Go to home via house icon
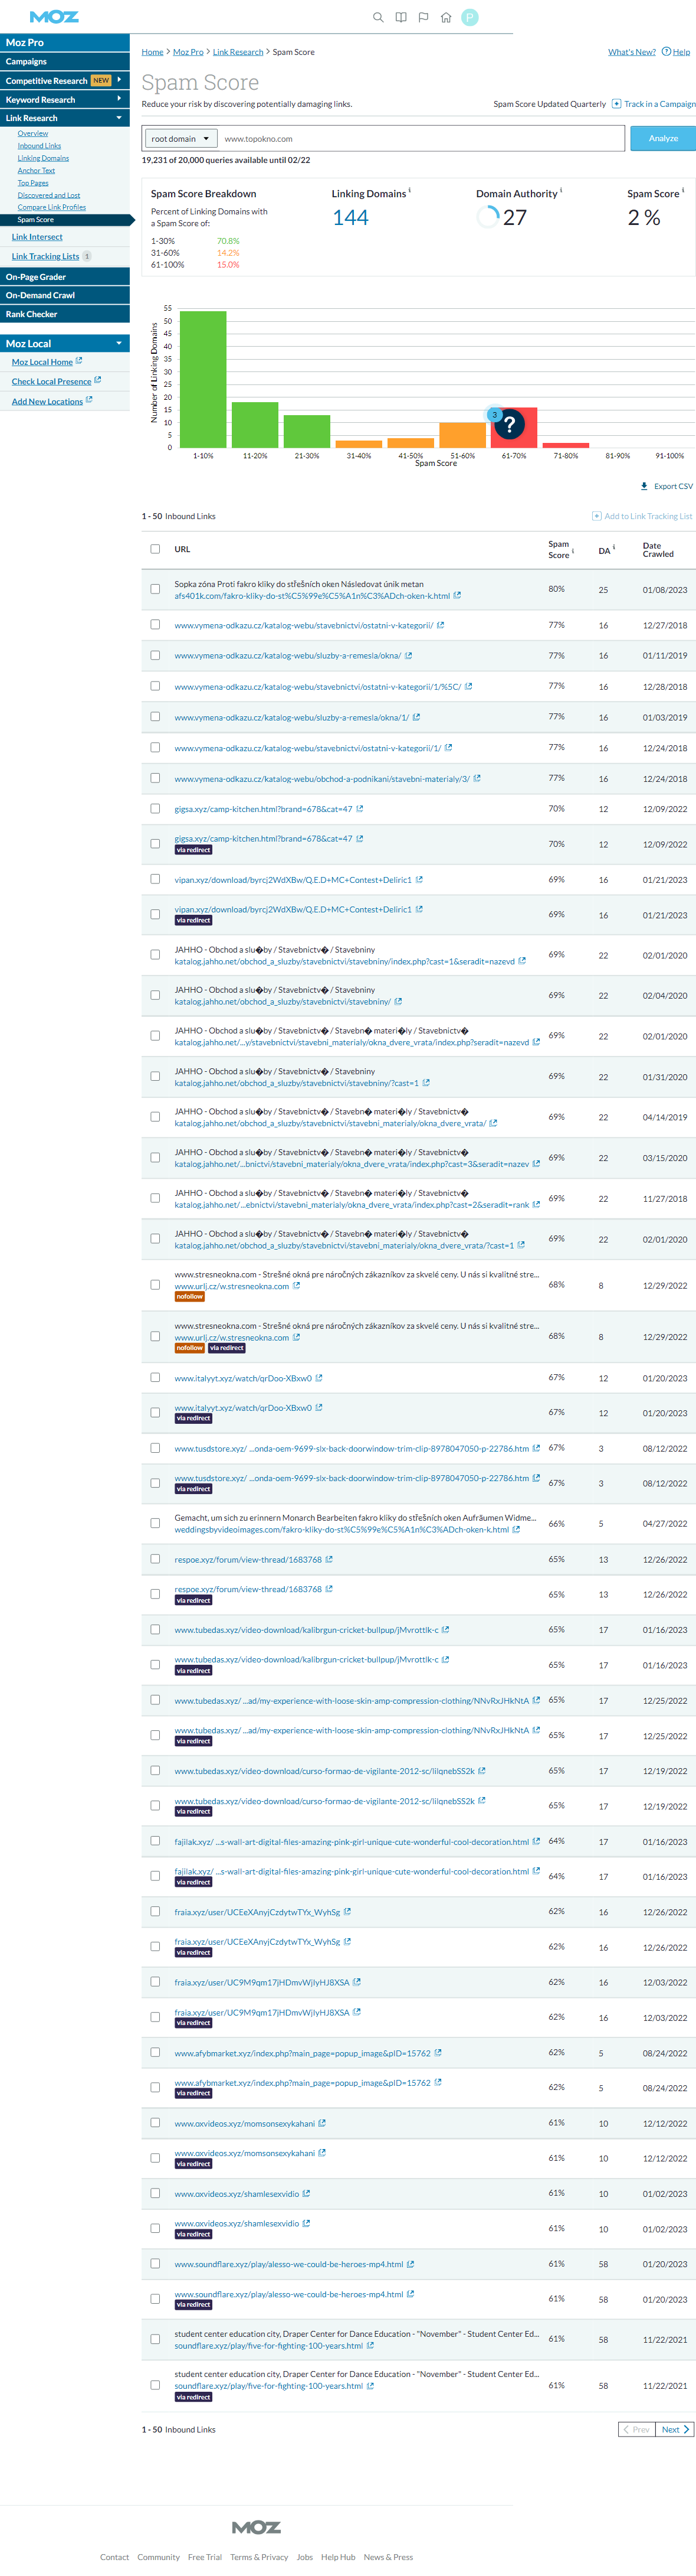 tap(447, 17)
